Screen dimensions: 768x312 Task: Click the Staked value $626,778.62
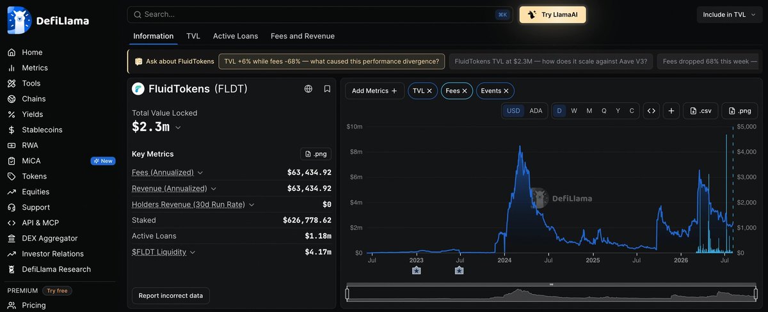pos(307,221)
